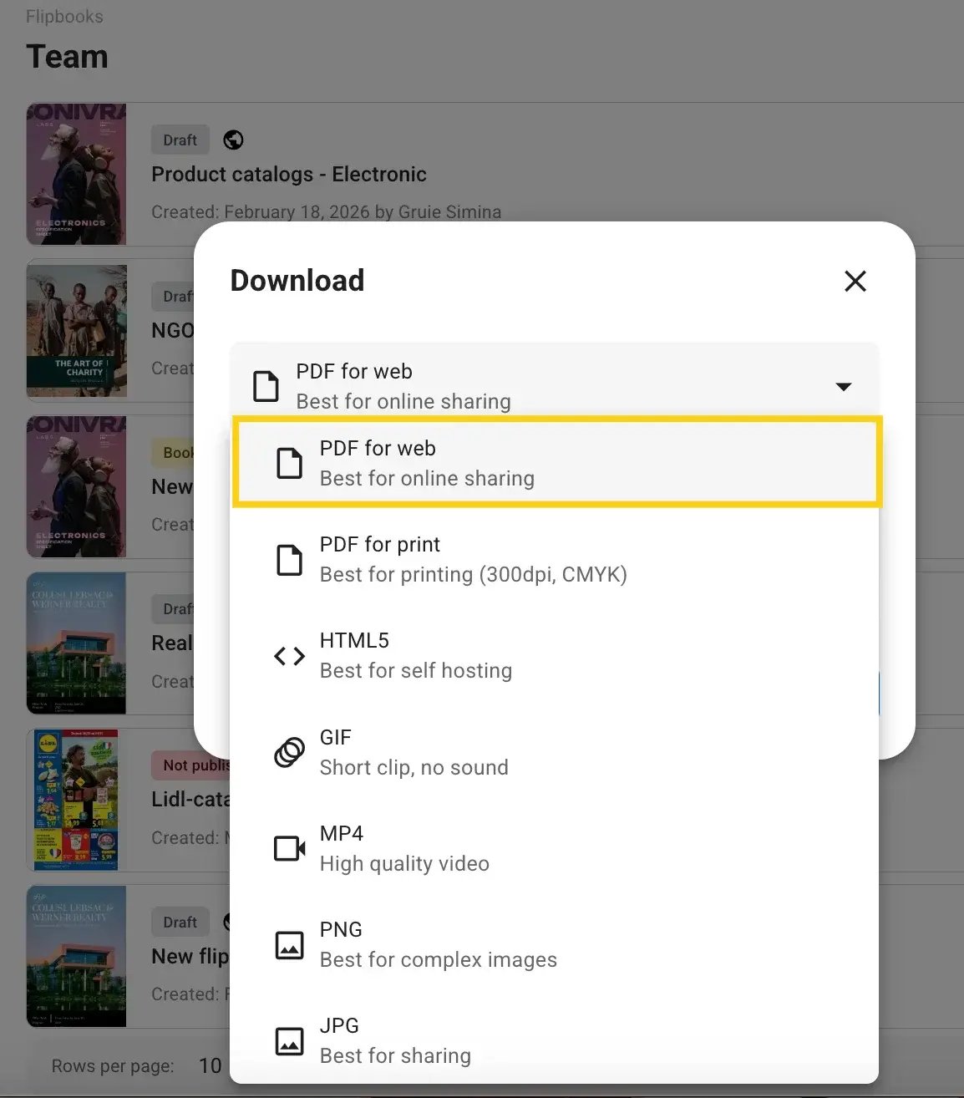The width and height of the screenshot is (964, 1098).
Task: Click the GIF overlapping circles icon
Action: point(289,752)
